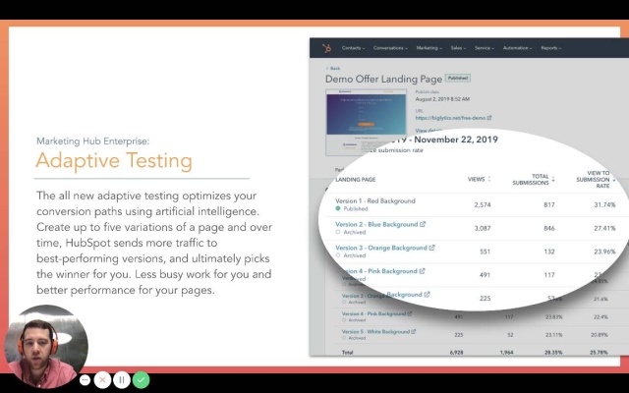This screenshot has height=393, width=629.
Task: Click the 551 views cell
Action: (485, 252)
